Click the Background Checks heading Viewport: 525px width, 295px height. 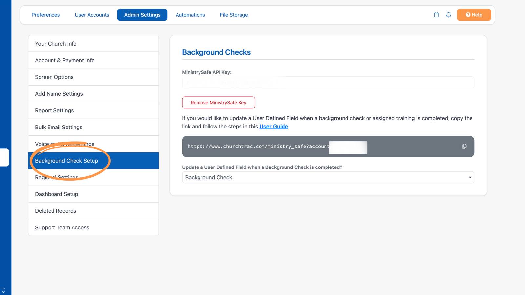pyautogui.click(x=216, y=52)
